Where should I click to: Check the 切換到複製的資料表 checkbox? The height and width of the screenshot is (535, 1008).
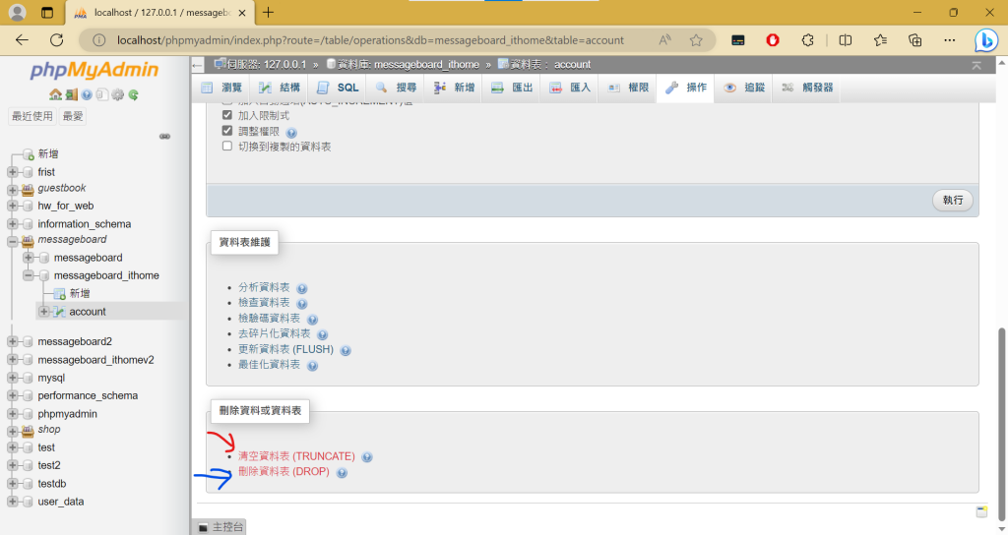[x=227, y=146]
